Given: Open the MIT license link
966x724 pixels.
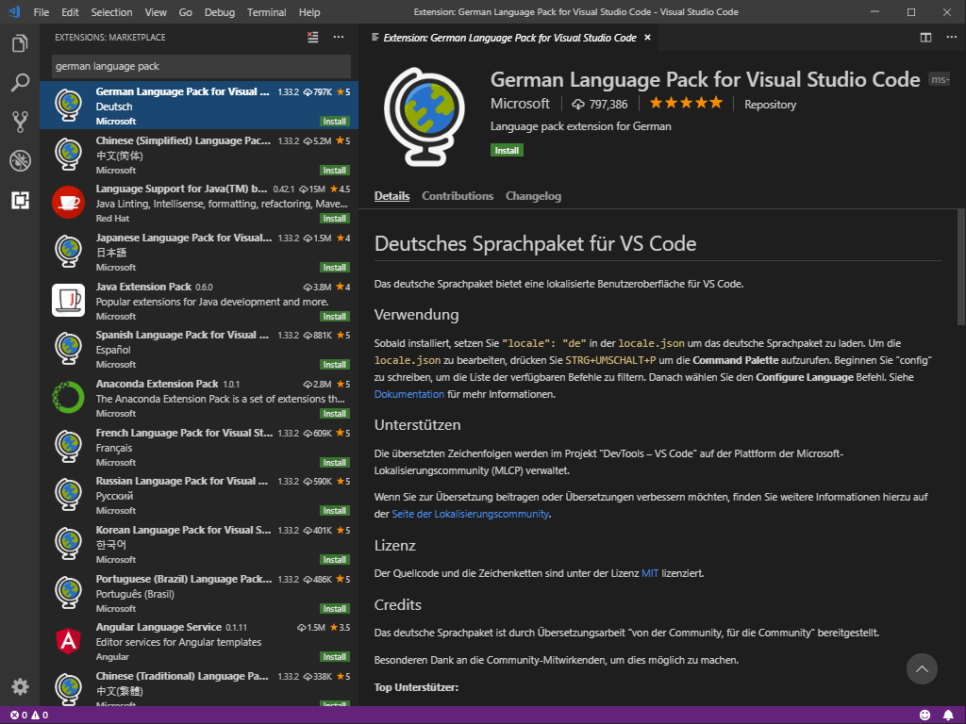Looking at the screenshot, I should [x=650, y=573].
